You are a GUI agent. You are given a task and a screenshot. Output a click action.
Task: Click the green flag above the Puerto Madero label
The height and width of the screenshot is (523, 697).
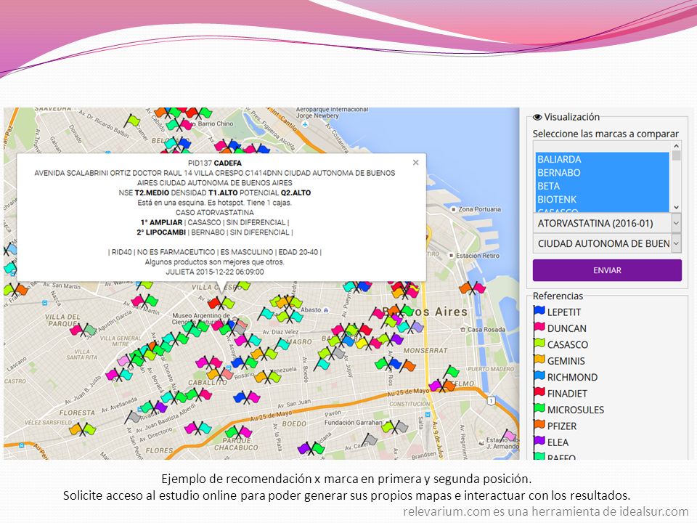[x=452, y=371]
